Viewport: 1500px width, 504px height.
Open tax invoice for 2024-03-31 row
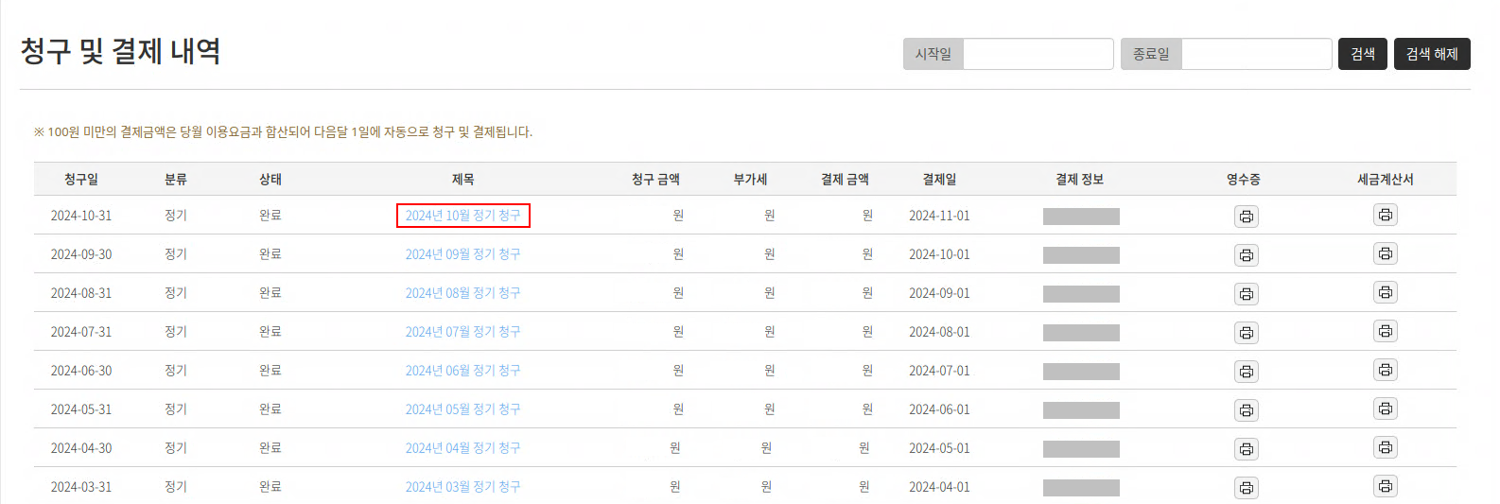click(x=1385, y=486)
